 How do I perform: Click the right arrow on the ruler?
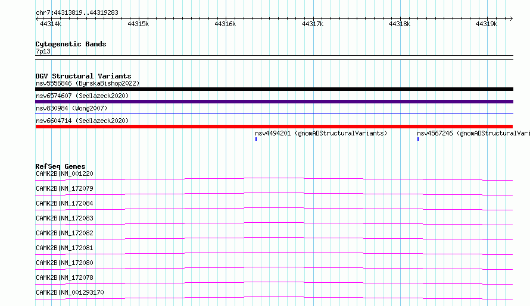[512, 19]
